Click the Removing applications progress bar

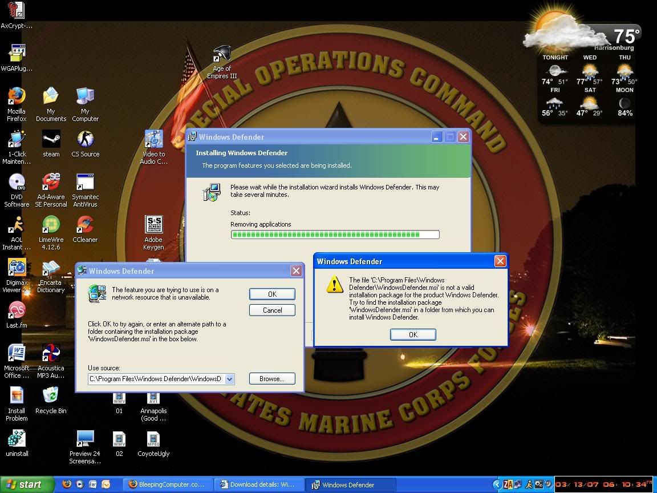click(335, 235)
